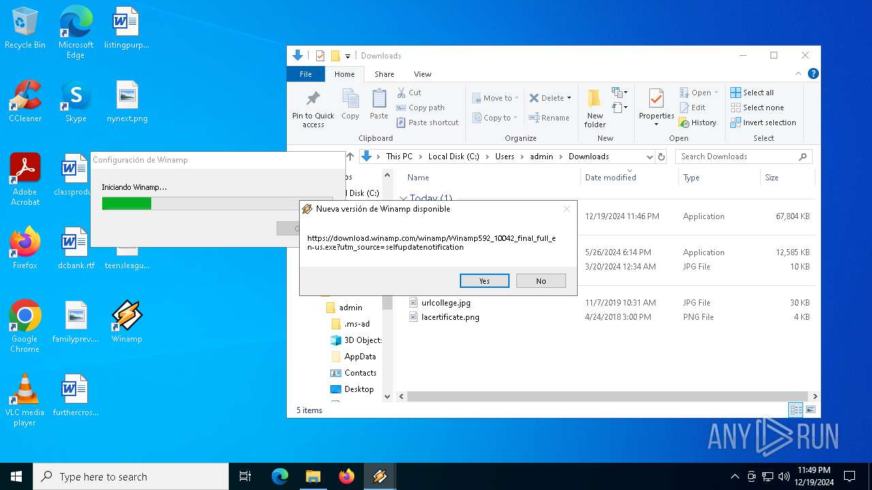Open file Properties in ribbon
The height and width of the screenshot is (490, 872).
pyautogui.click(x=656, y=108)
